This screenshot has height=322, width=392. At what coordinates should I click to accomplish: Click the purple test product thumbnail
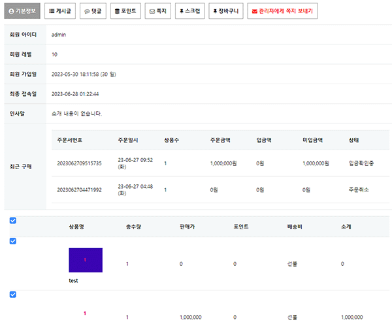(x=86, y=260)
